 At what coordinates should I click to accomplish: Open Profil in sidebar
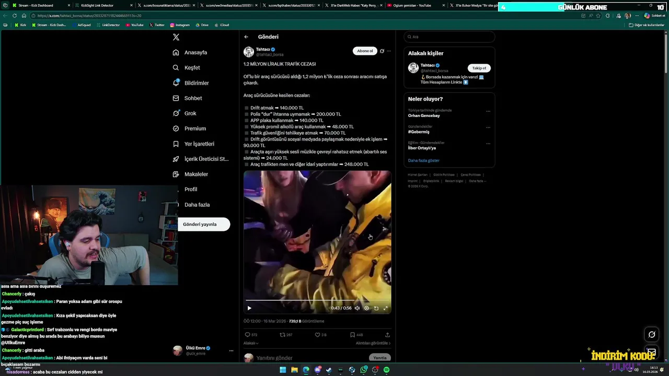(191, 189)
